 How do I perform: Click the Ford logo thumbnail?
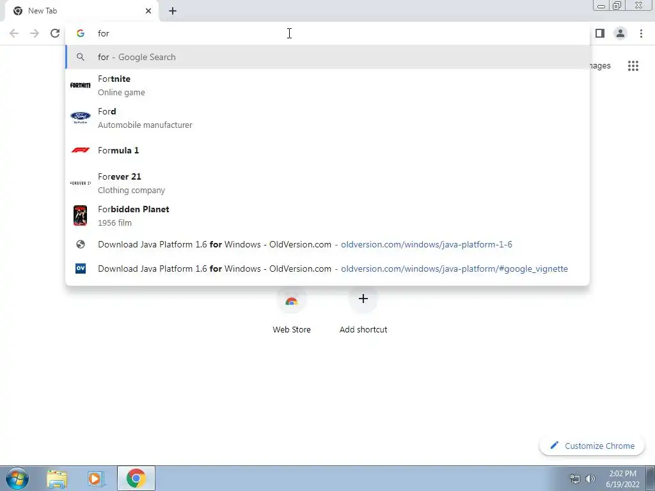point(80,118)
